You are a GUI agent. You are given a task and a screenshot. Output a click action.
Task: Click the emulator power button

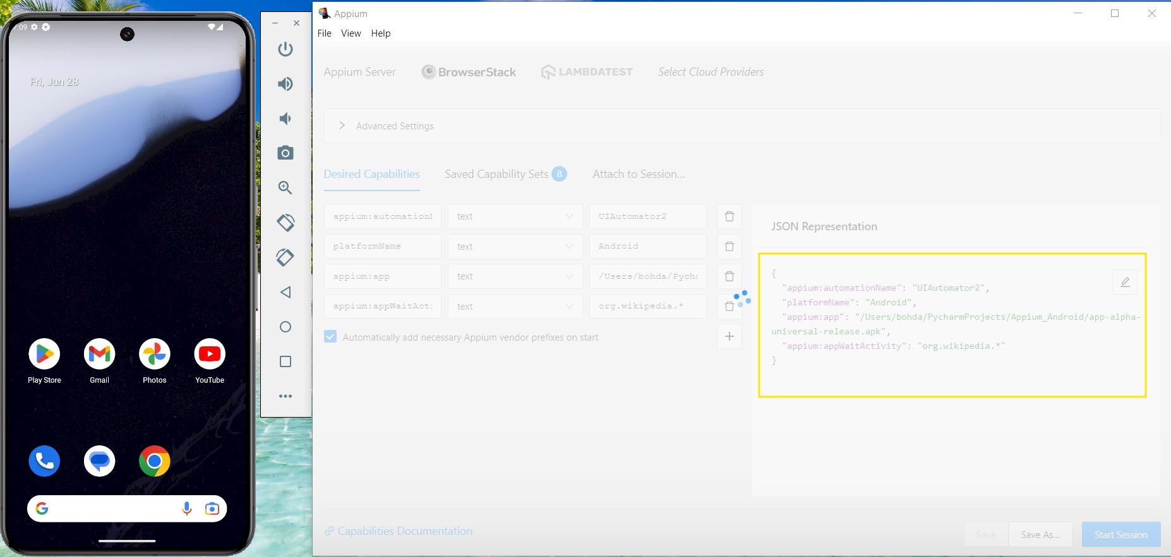[x=285, y=49]
